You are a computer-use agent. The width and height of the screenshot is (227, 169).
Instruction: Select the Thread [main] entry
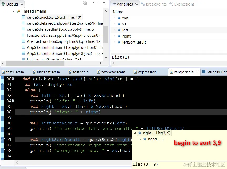[34, 11]
